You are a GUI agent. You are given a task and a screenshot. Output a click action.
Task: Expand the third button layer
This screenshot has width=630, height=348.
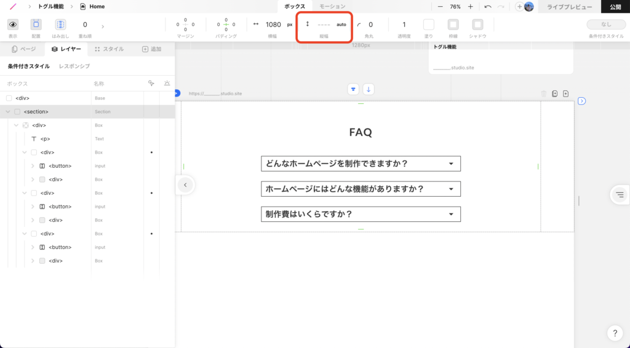point(33,247)
